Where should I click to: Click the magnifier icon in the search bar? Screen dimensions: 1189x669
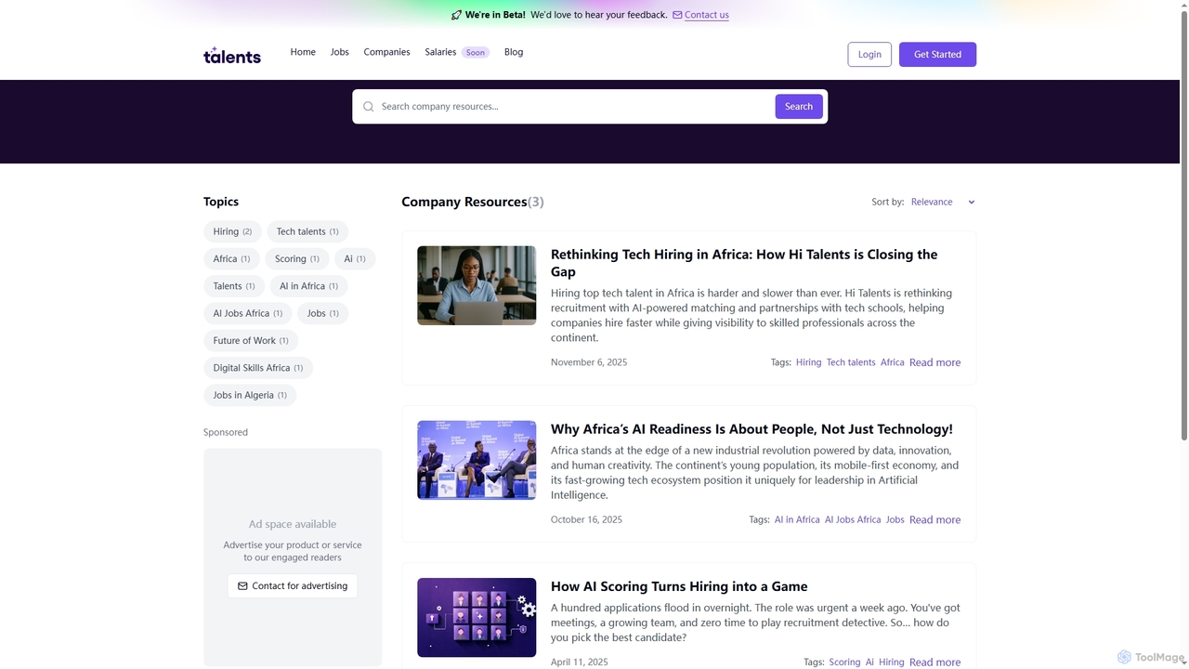pos(368,107)
